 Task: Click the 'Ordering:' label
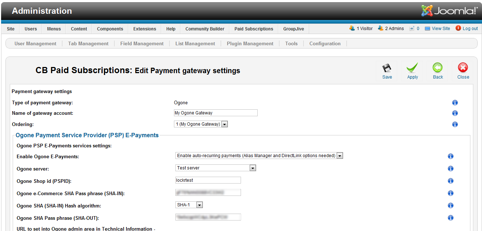point(23,125)
